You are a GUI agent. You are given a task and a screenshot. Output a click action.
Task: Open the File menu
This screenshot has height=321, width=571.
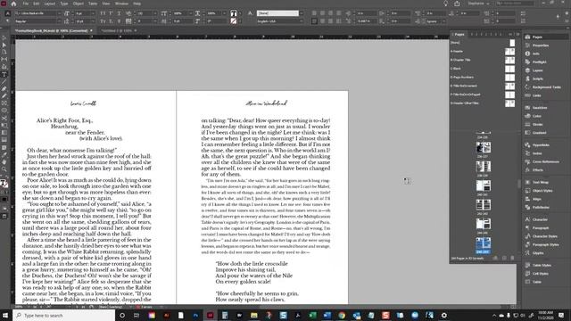[26, 4]
